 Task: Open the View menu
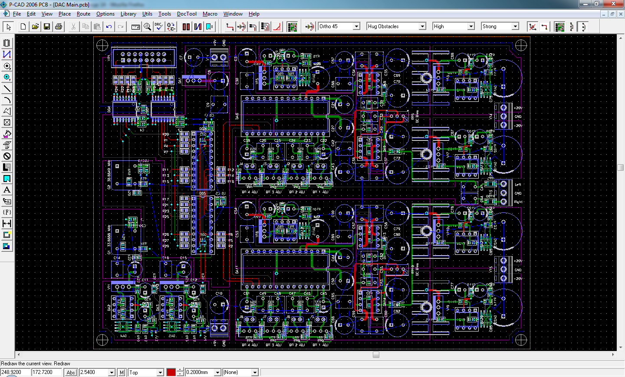(47, 14)
